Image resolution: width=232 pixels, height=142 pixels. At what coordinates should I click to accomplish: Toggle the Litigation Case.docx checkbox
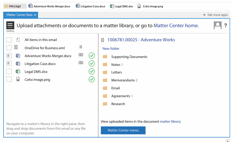coord(9,63)
